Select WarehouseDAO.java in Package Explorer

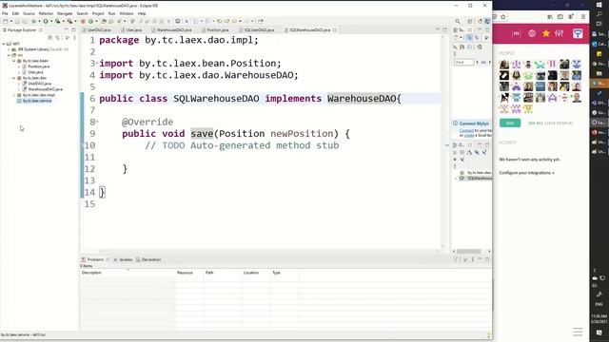coord(45,89)
